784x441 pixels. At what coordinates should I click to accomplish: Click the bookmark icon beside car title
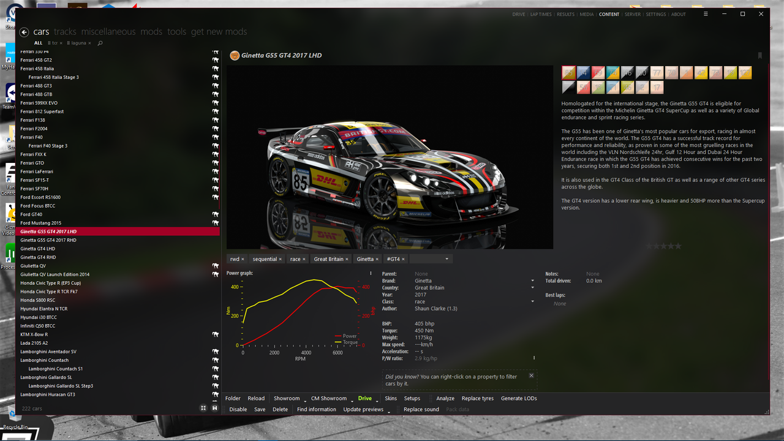[760, 56]
